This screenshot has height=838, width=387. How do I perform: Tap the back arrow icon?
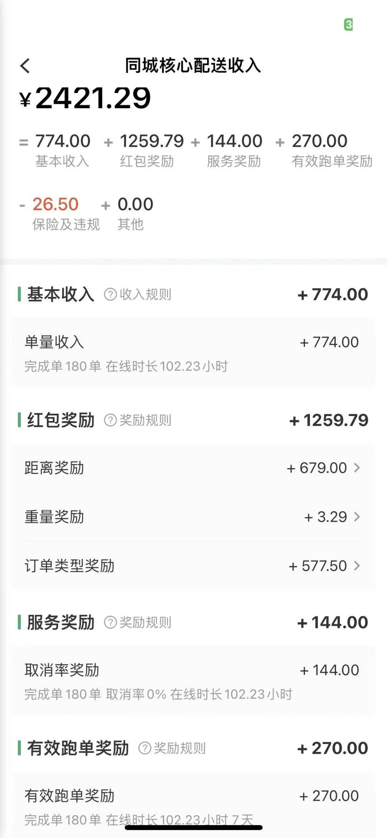pos(25,66)
